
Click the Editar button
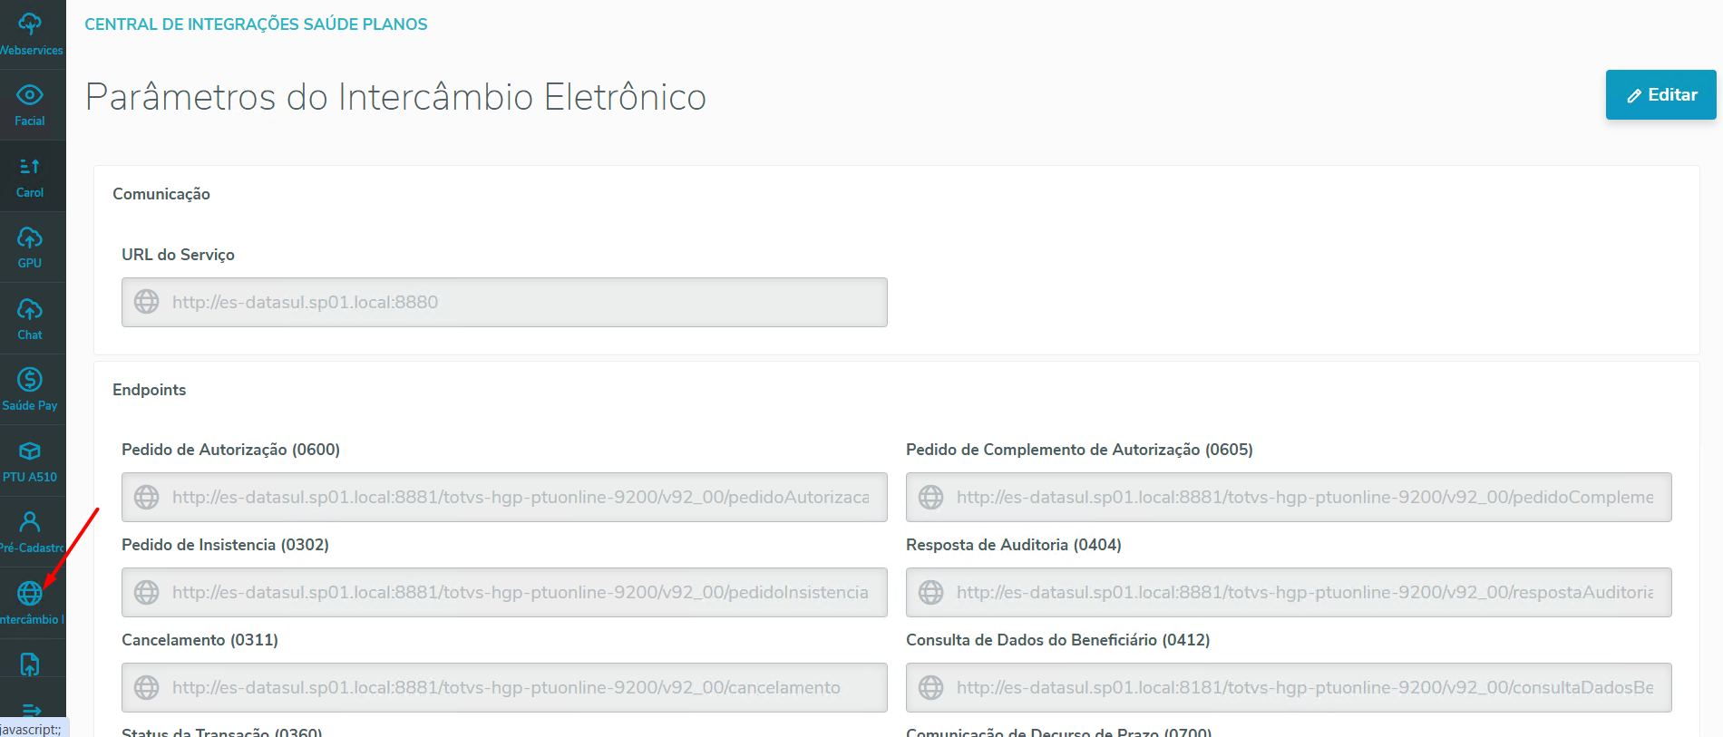[x=1660, y=95]
